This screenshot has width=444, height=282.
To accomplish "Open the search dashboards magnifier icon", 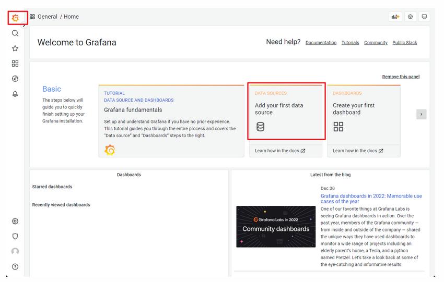I will tap(15, 33).
